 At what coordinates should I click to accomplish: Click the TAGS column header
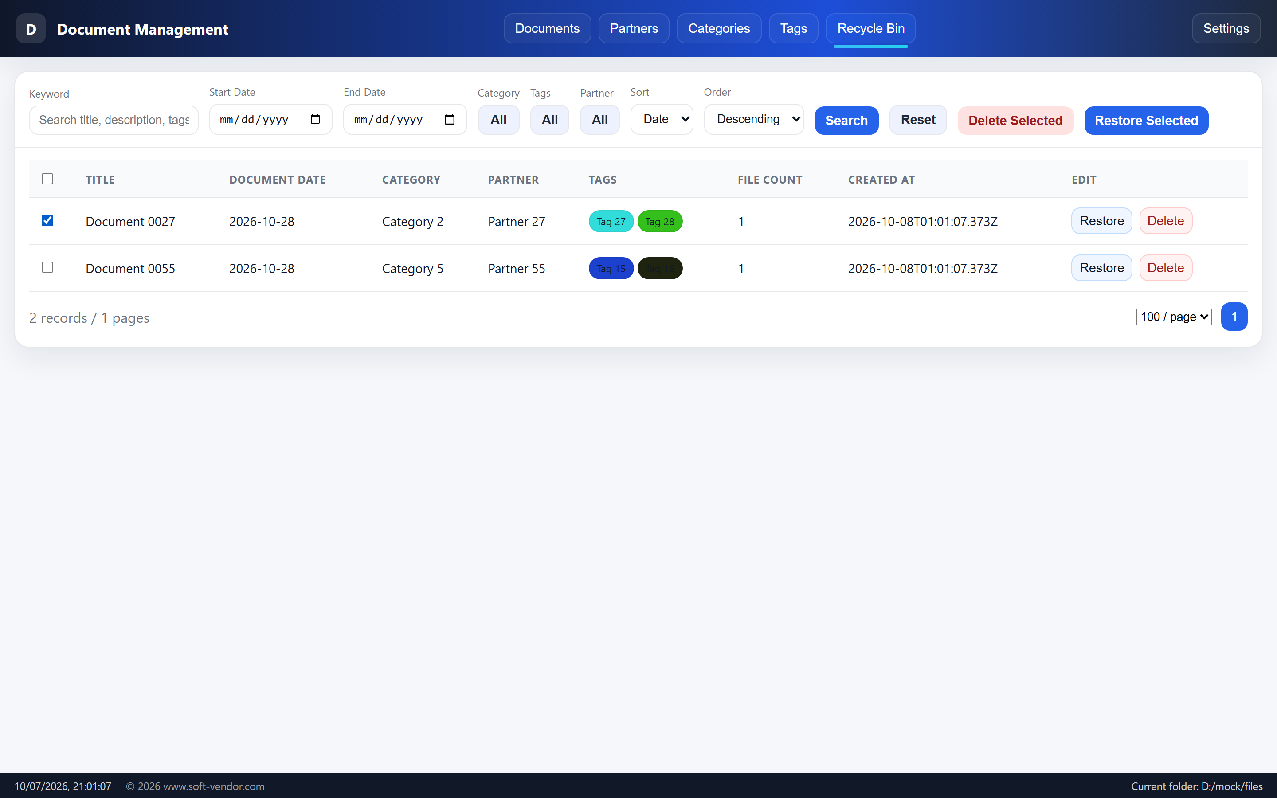pos(603,180)
